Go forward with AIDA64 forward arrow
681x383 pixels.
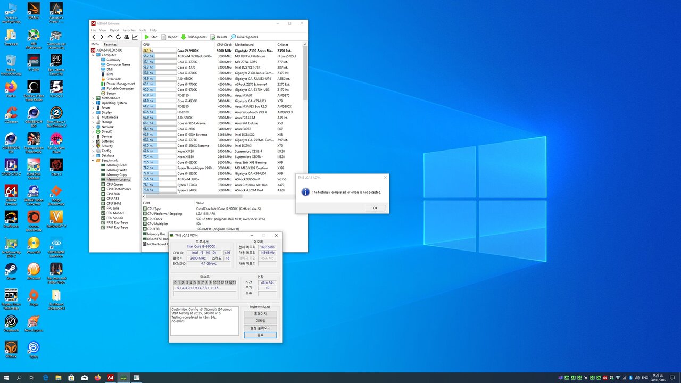[x=102, y=37]
